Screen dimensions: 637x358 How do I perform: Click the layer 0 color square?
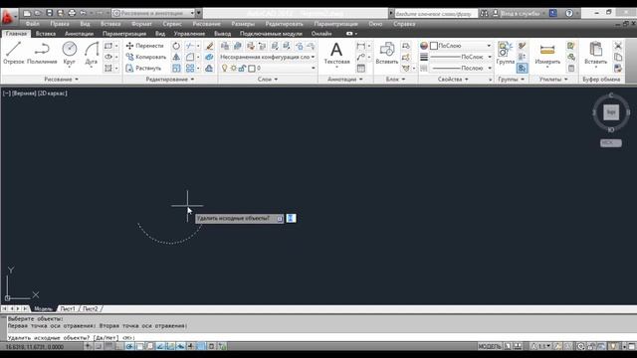click(x=252, y=69)
